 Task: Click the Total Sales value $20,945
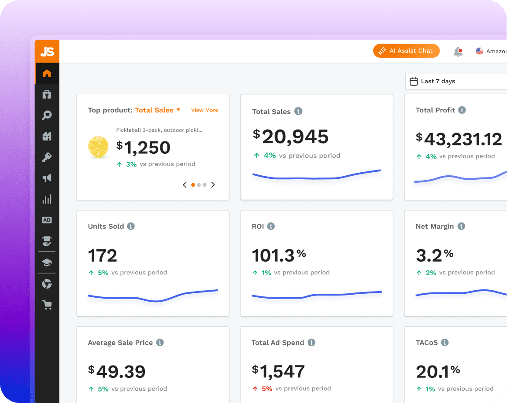click(291, 137)
